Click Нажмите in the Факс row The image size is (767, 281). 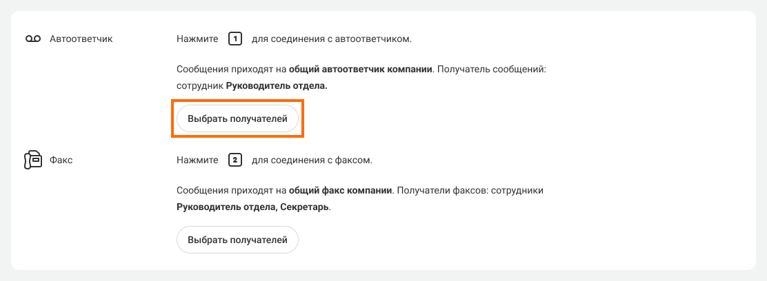tap(197, 160)
